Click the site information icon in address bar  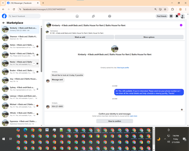20,9
